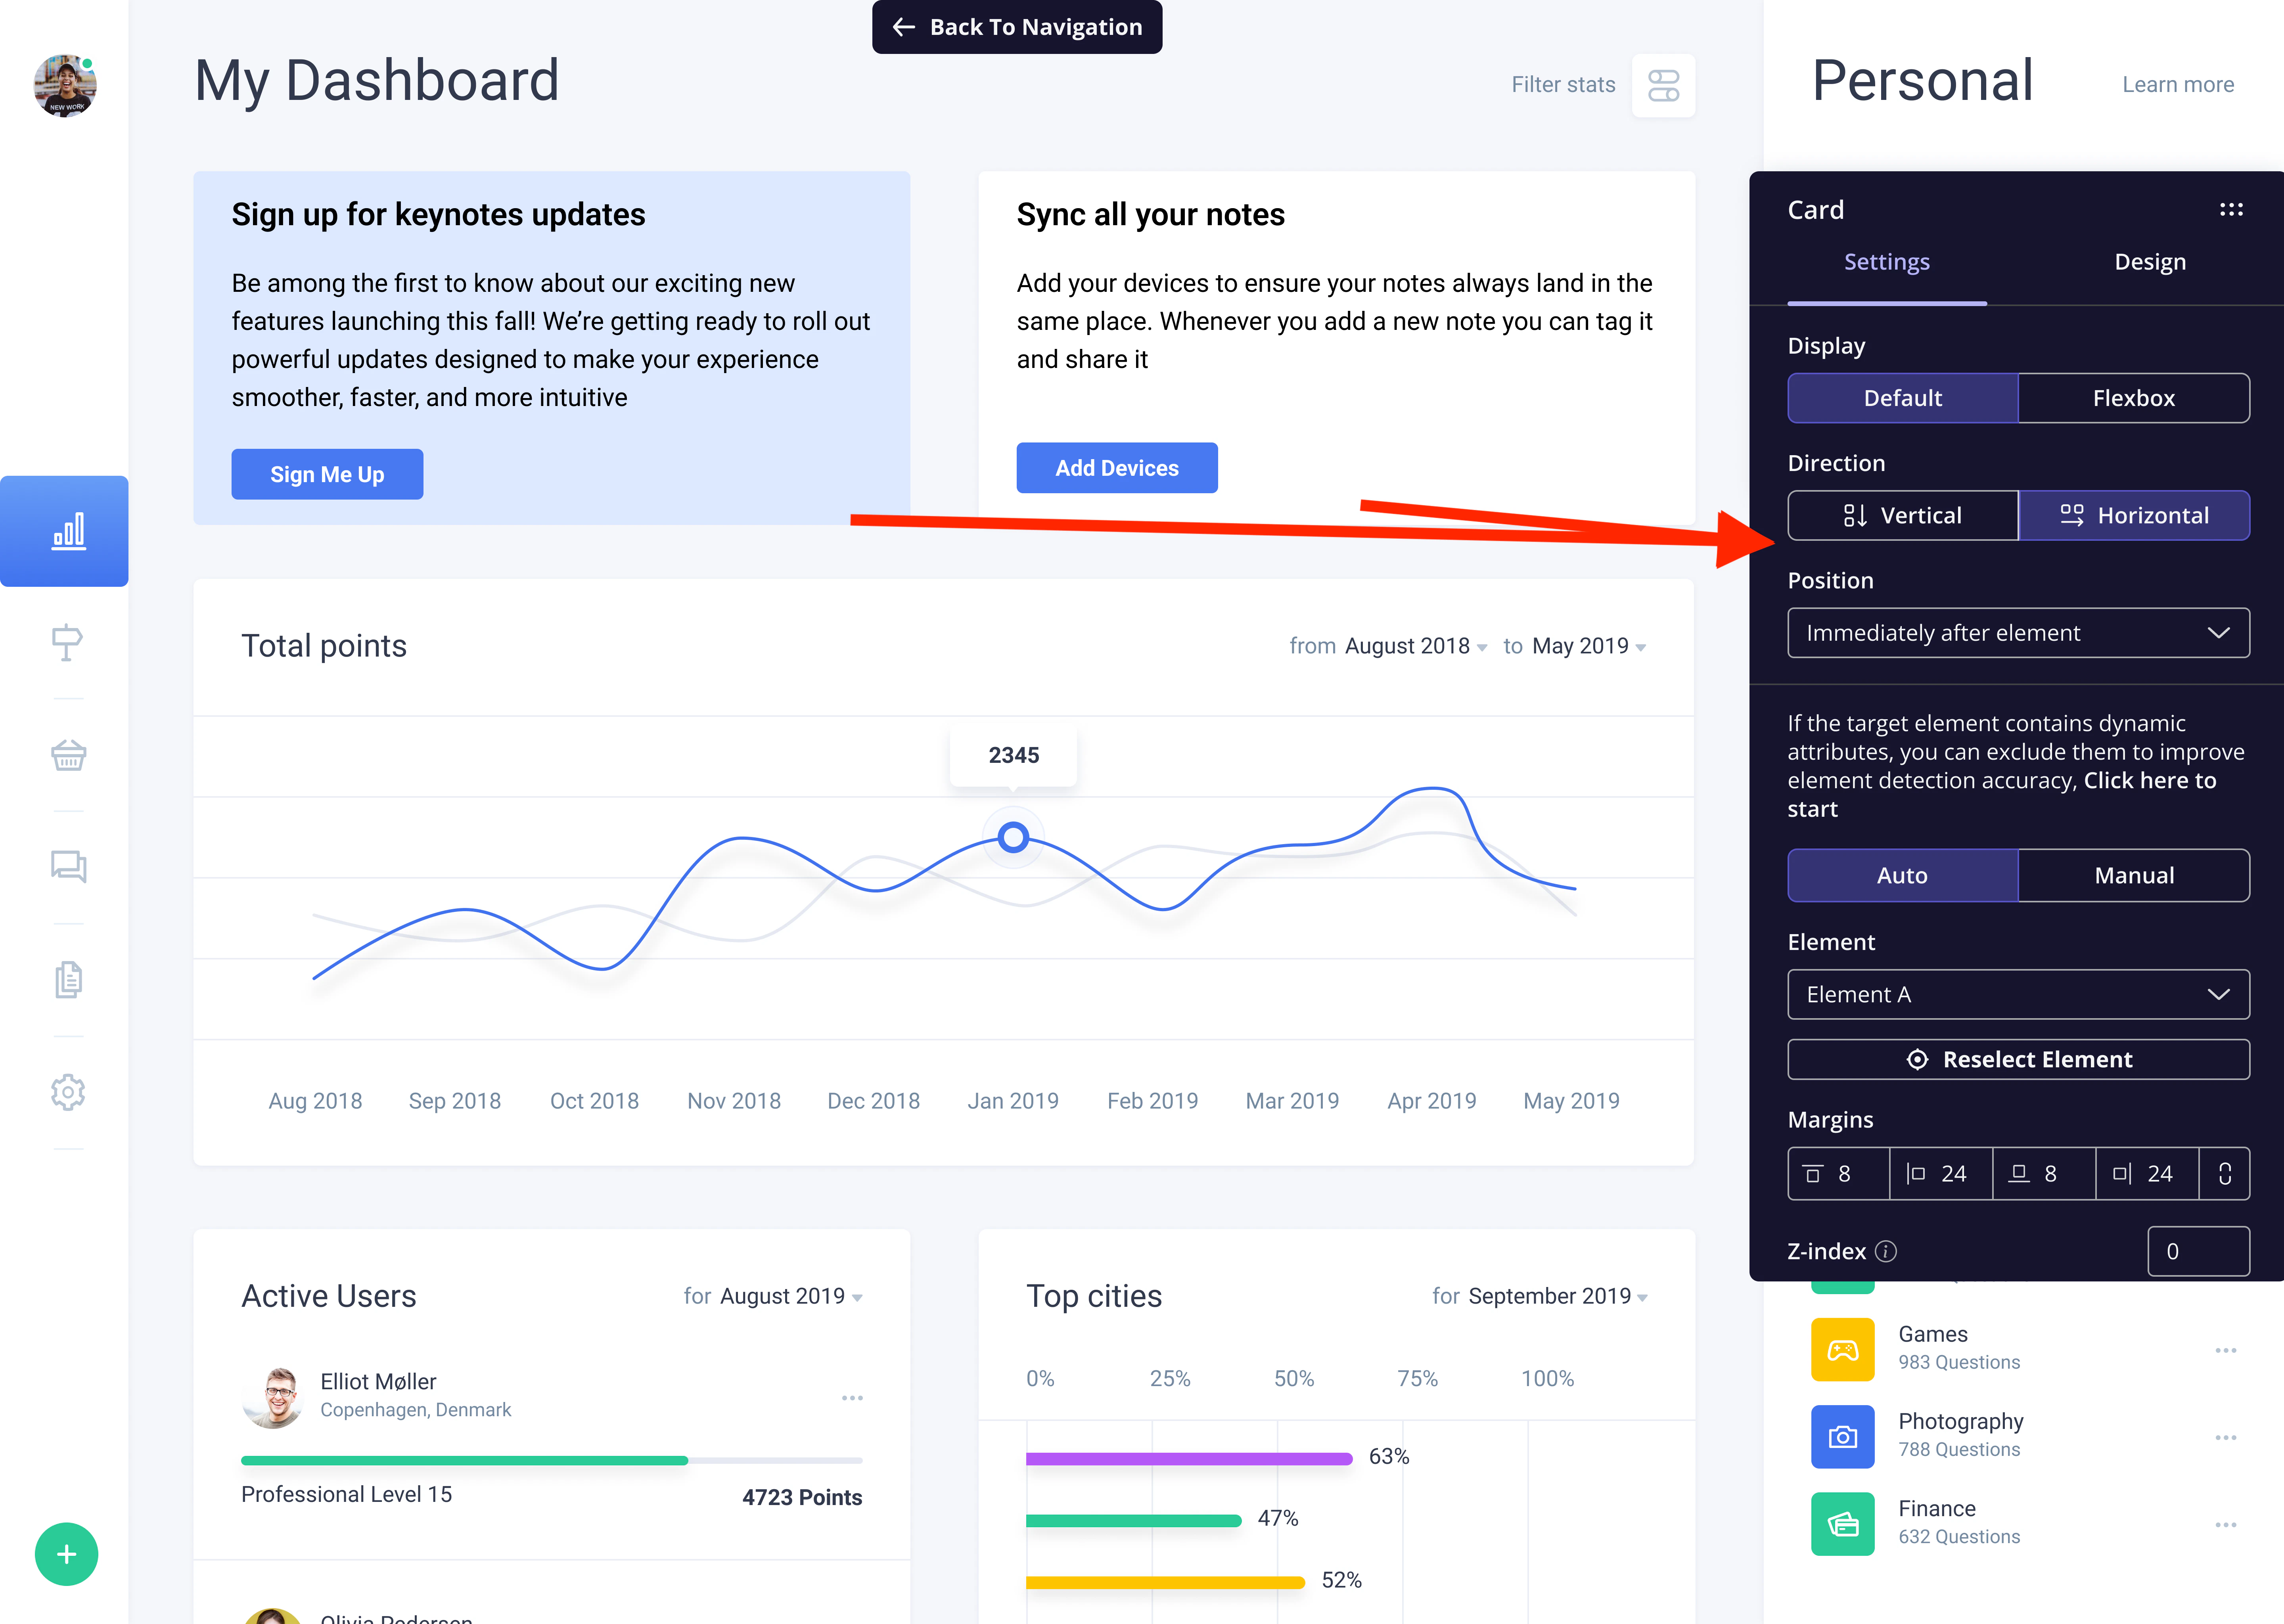Open the Learn more link
The image size is (2284, 1624).
(2178, 85)
